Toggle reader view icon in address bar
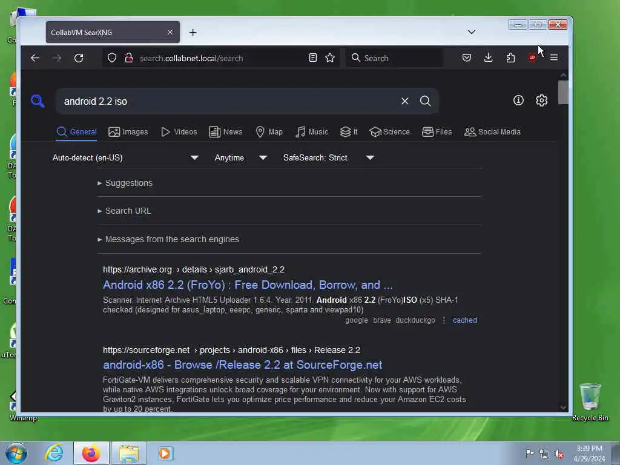Viewport: 620px width, 465px height. pos(313,58)
